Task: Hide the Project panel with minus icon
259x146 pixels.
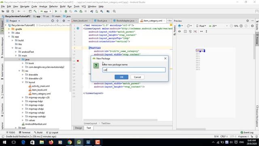Action: point(68,21)
